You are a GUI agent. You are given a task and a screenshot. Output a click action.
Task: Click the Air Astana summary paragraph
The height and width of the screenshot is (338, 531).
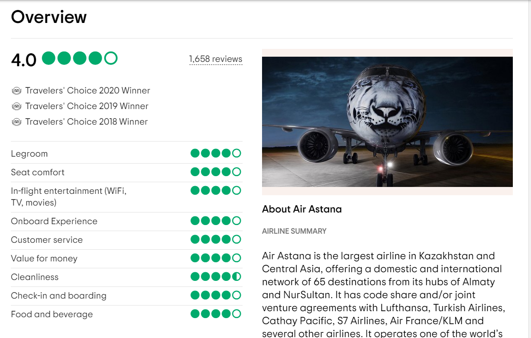coord(383,295)
